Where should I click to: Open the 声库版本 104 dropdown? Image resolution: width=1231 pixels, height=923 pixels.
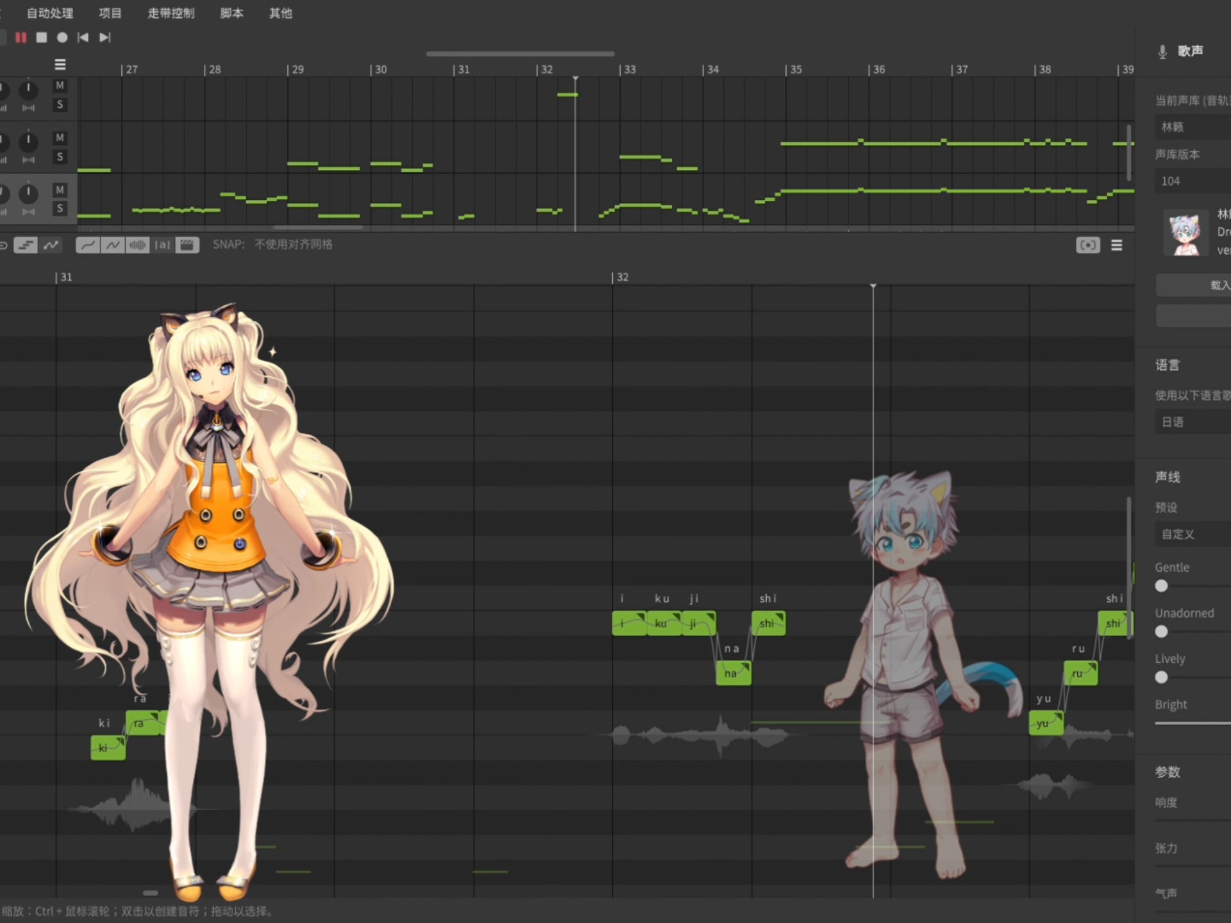(x=1193, y=181)
